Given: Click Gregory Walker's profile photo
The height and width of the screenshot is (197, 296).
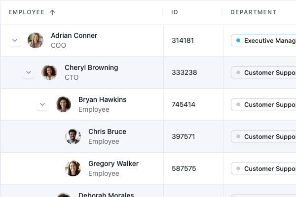Looking at the screenshot, I should 73,168.
